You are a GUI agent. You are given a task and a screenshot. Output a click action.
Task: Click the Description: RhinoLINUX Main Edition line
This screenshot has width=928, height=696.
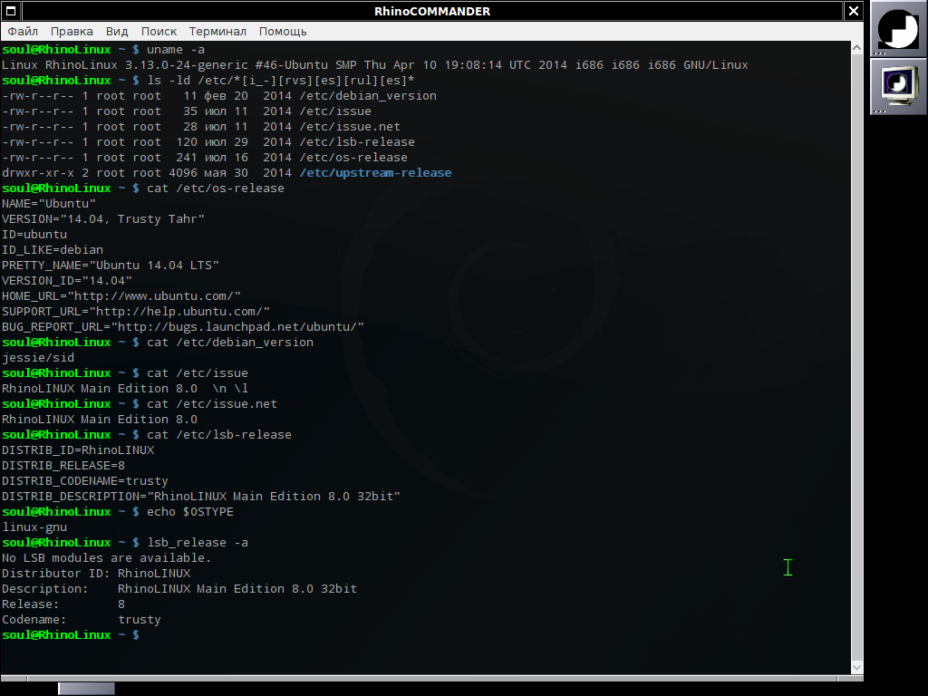179,588
